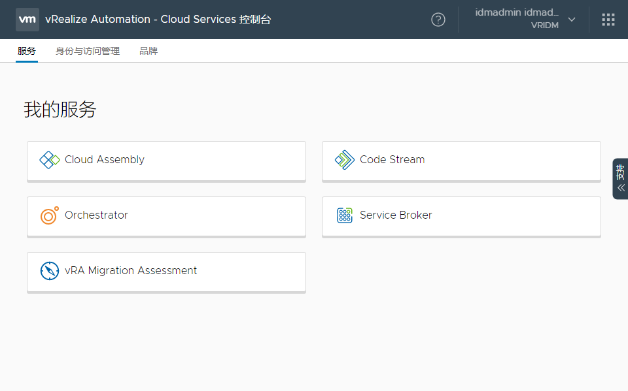Open the help question mark icon
Screen dimensions: 628x391
click(x=438, y=20)
